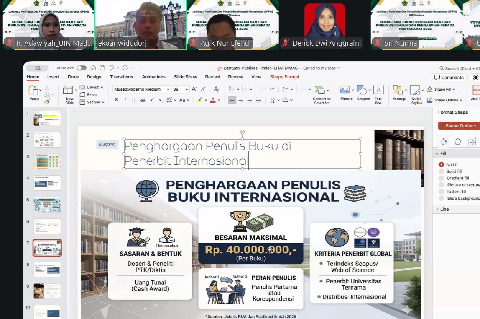Image resolution: width=480 pixels, height=319 pixels.
Task: Select slide 8 thumbnail in the panel
Action: coord(47,270)
